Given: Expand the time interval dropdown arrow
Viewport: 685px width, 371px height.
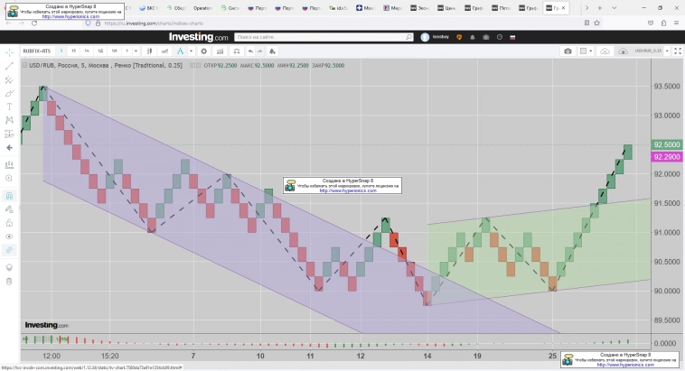Looking at the screenshot, I should (136, 51).
